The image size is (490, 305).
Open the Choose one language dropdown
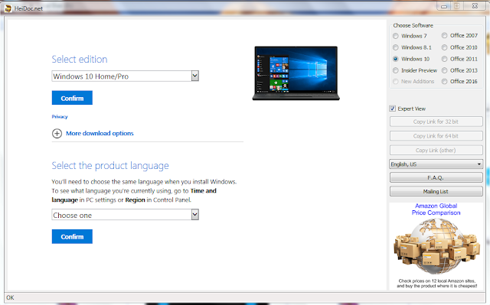(x=125, y=215)
